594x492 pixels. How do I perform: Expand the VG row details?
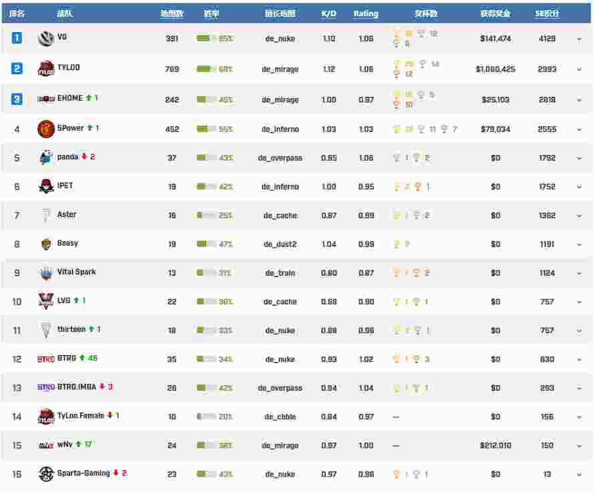coord(579,39)
